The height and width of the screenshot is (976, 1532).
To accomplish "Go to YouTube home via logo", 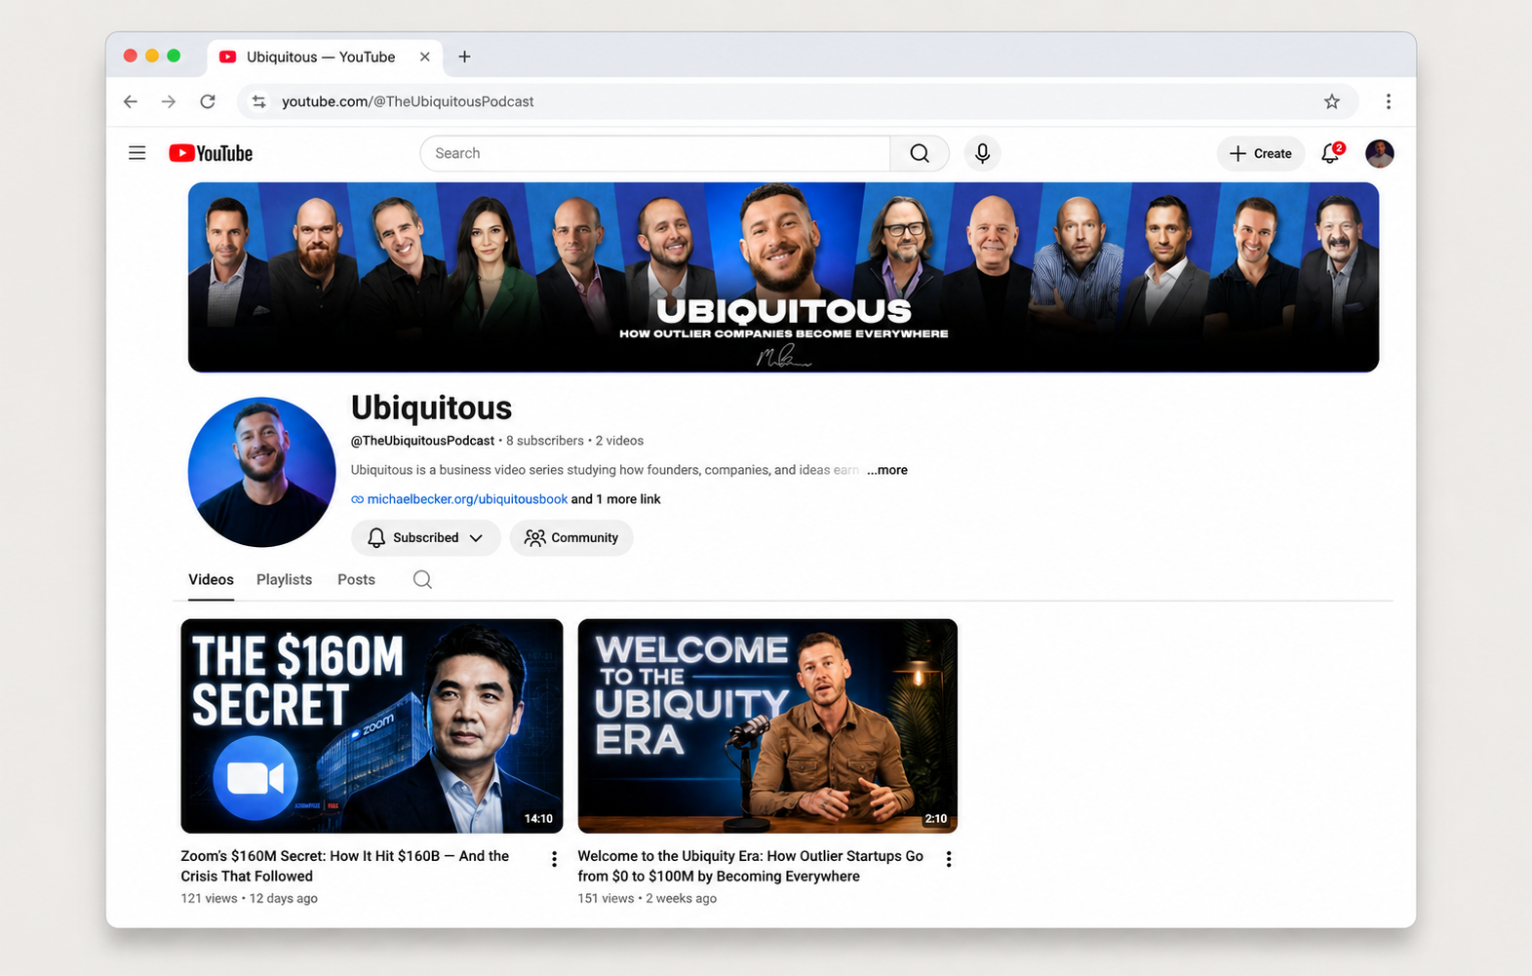I will 211,153.
